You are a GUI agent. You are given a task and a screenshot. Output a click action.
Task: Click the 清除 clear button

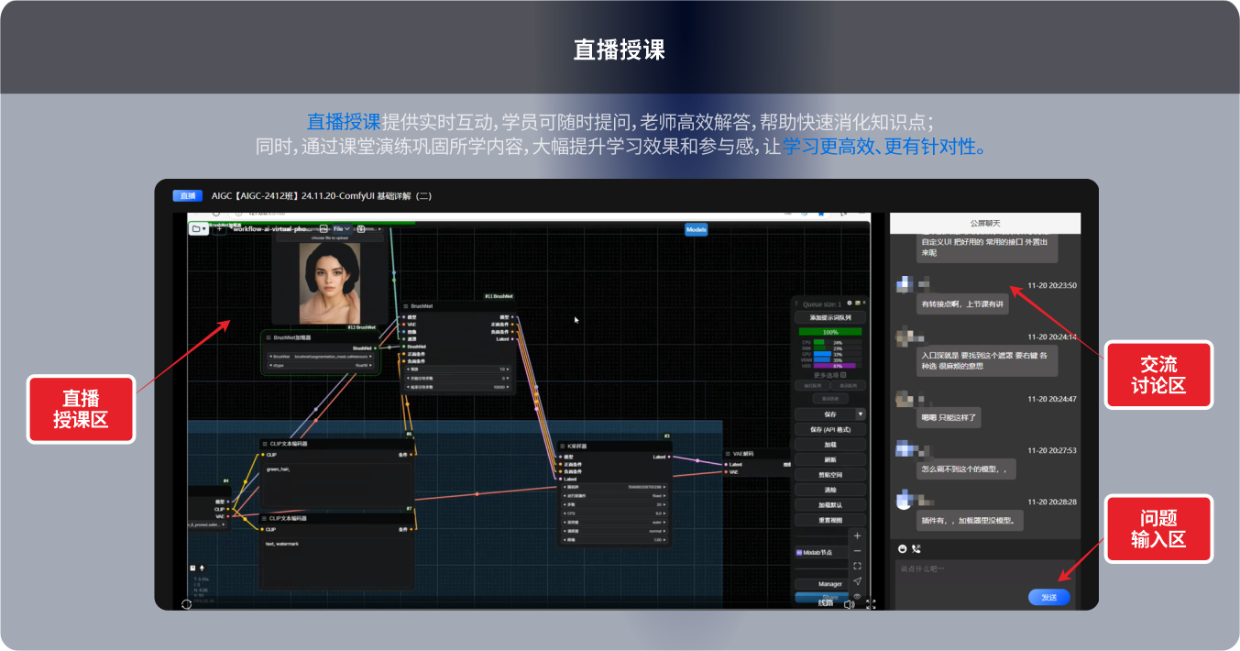click(830, 490)
